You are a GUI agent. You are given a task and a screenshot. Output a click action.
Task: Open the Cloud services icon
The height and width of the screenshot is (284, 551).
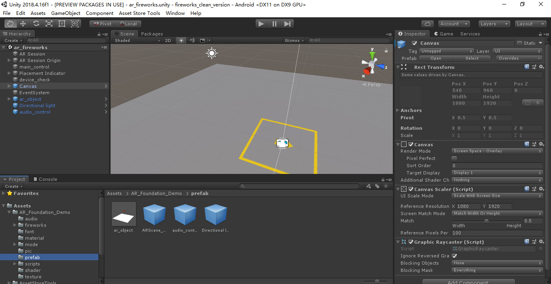427,24
